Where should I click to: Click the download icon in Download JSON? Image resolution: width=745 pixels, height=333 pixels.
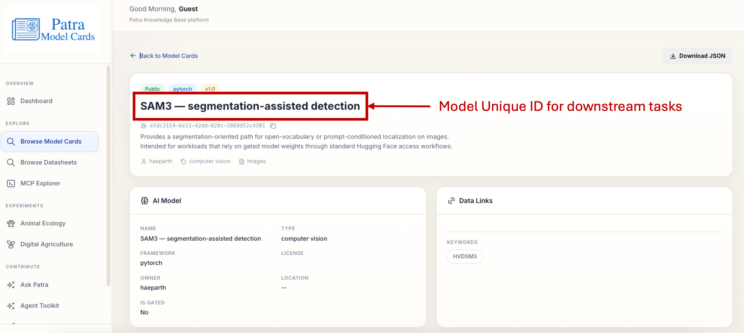point(673,56)
